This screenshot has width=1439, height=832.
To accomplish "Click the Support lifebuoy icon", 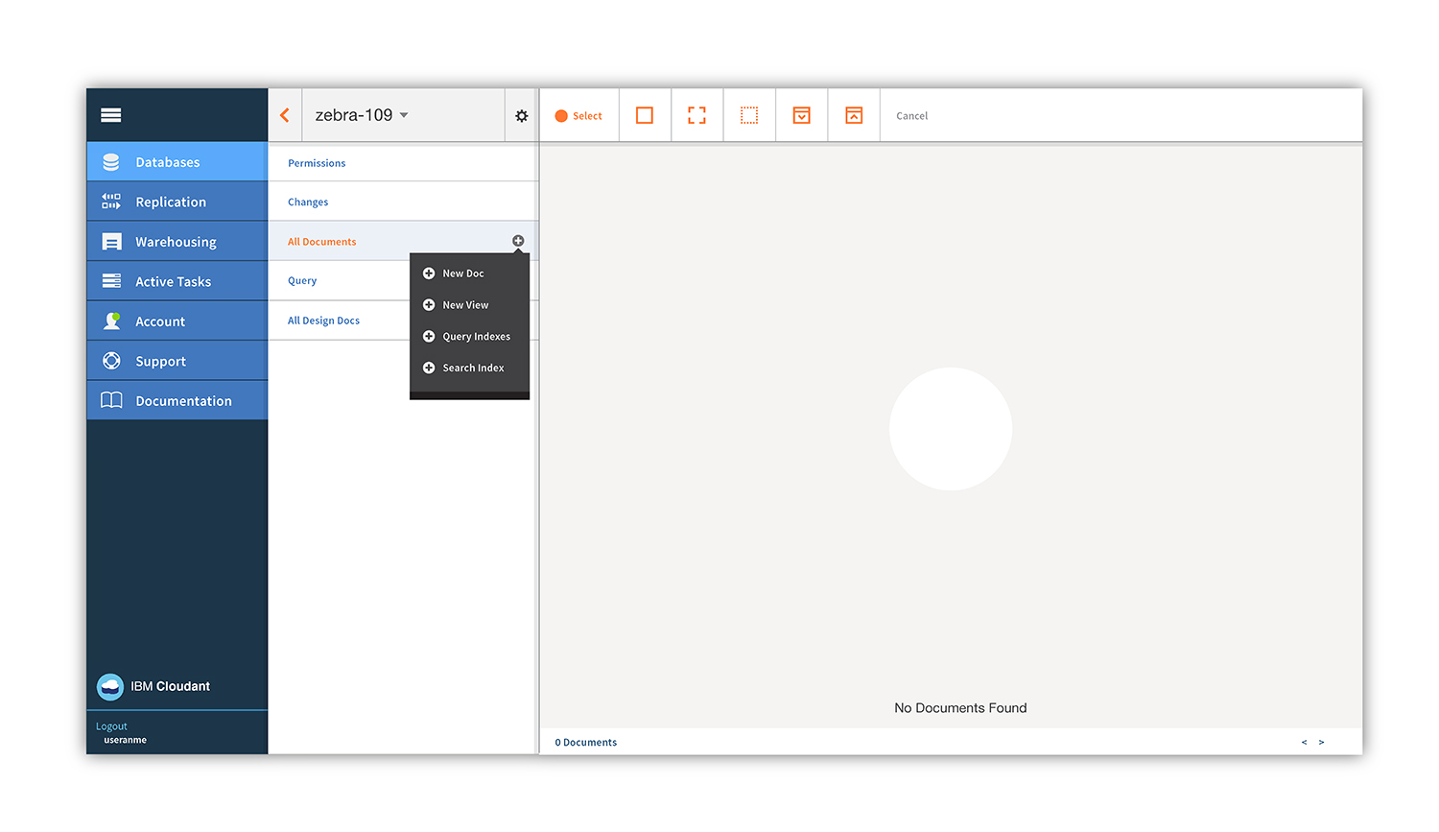I will pyautogui.click(x=111, y=361).
